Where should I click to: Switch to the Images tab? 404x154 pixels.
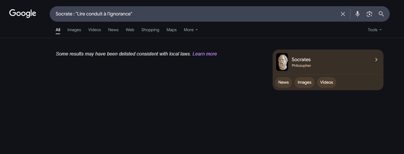click(74, 30)
